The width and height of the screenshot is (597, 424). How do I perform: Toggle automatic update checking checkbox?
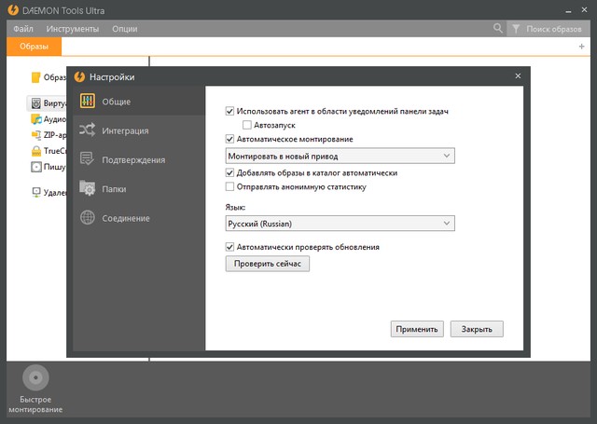pyautogui.click(x=229, y=247)
